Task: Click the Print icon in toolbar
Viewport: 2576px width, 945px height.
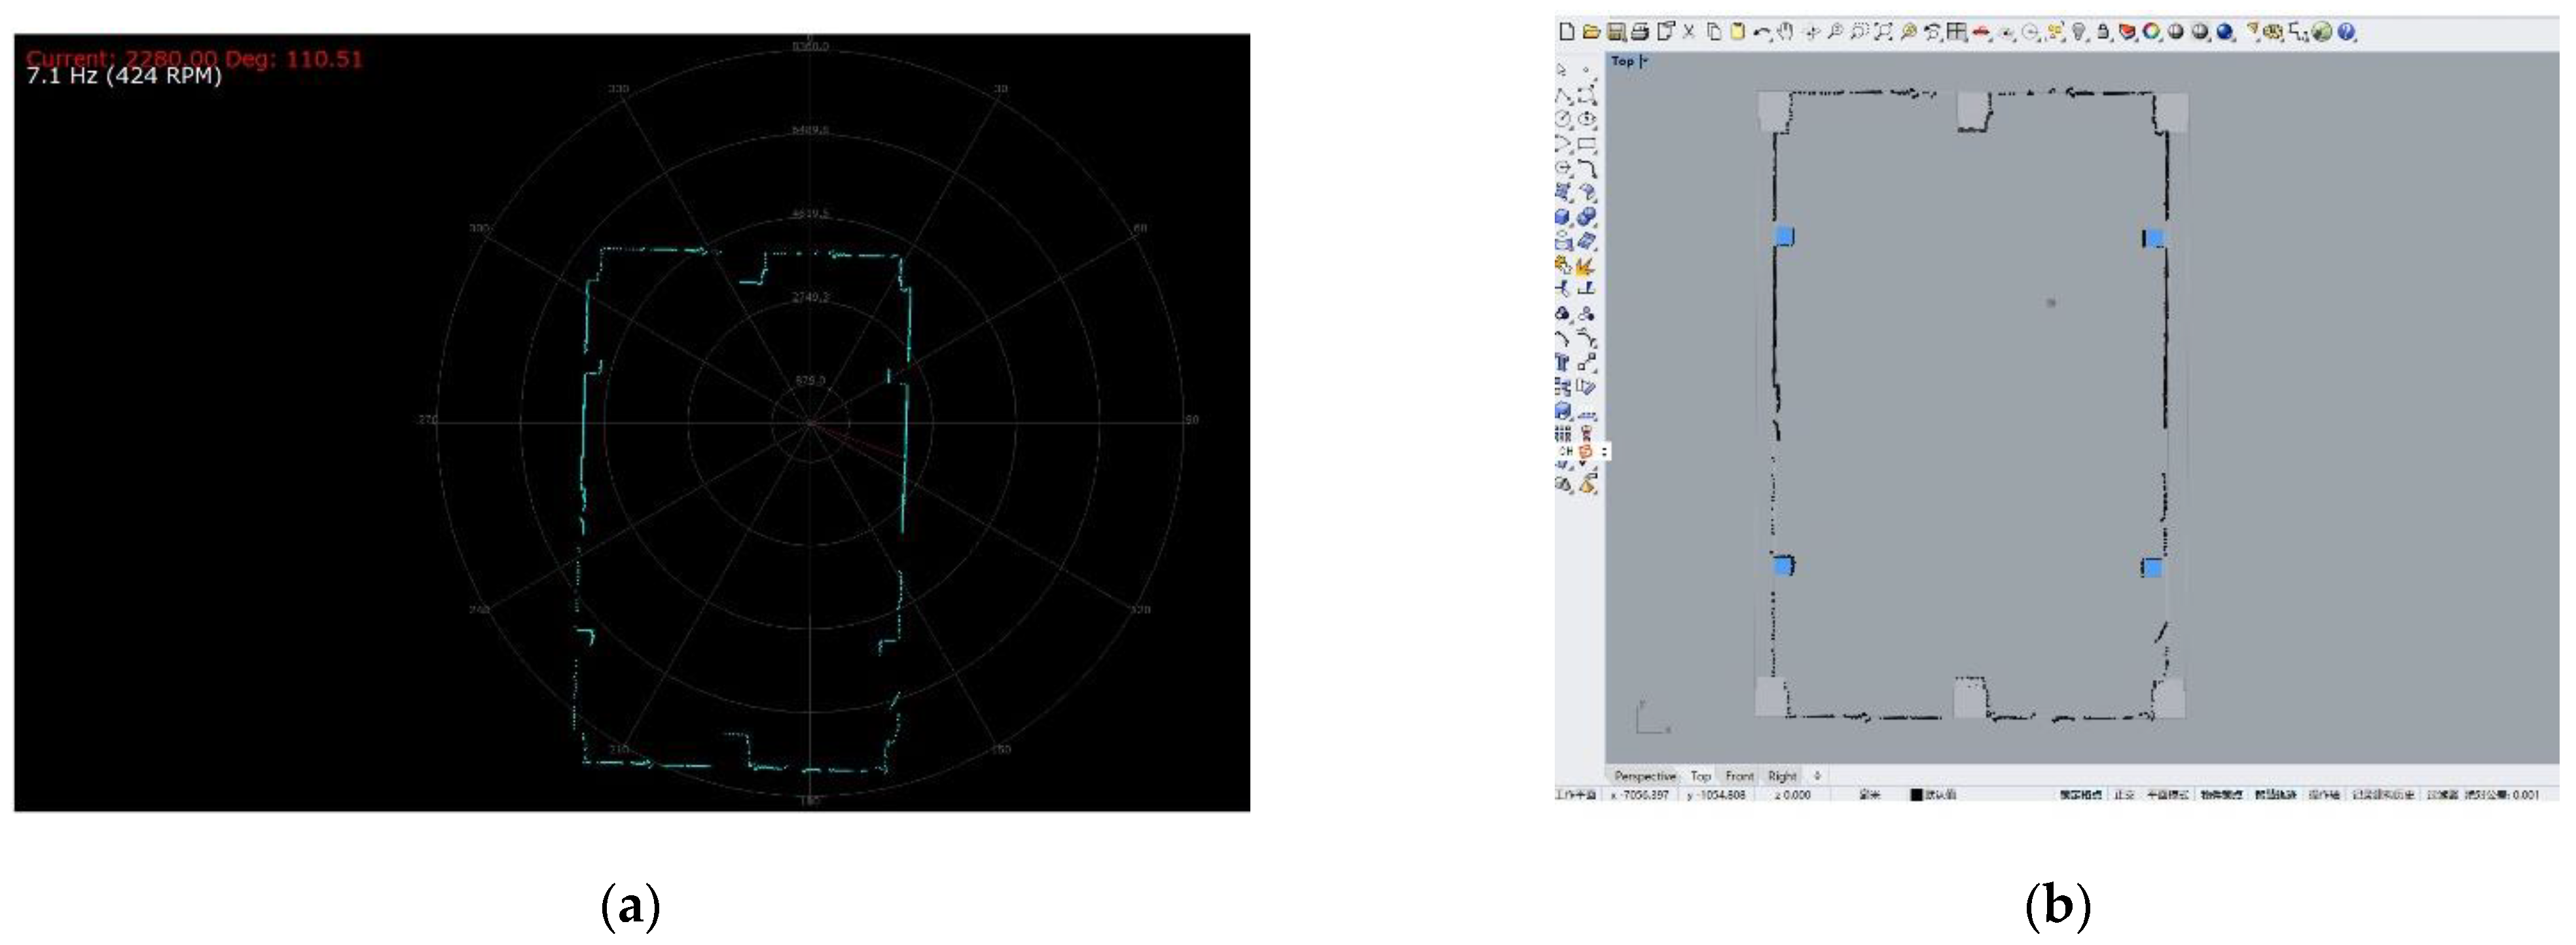Action: click(1640, 32)
